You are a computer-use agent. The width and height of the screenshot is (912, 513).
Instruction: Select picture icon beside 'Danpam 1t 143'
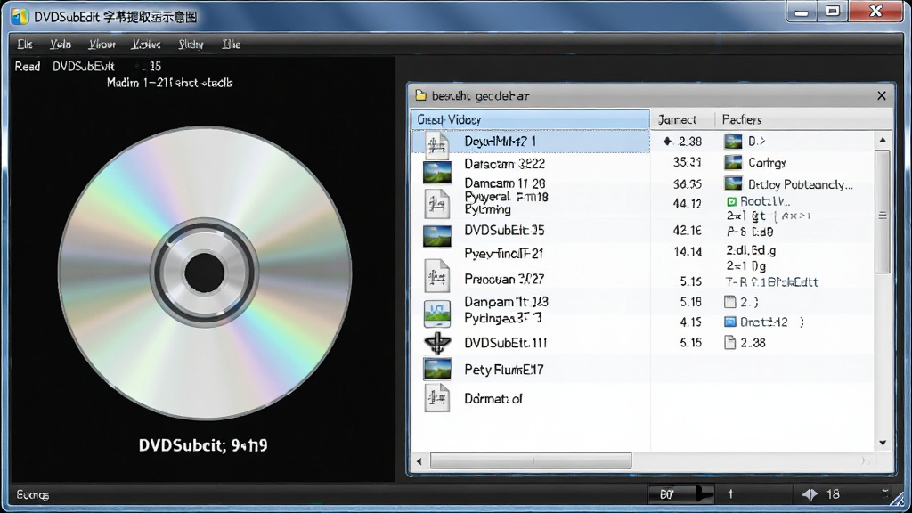pyautogui.click(x=436, y=313)
